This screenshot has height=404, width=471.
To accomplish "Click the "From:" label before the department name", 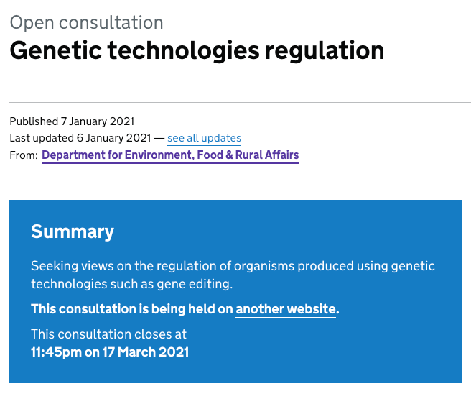I will pos(24,155).
